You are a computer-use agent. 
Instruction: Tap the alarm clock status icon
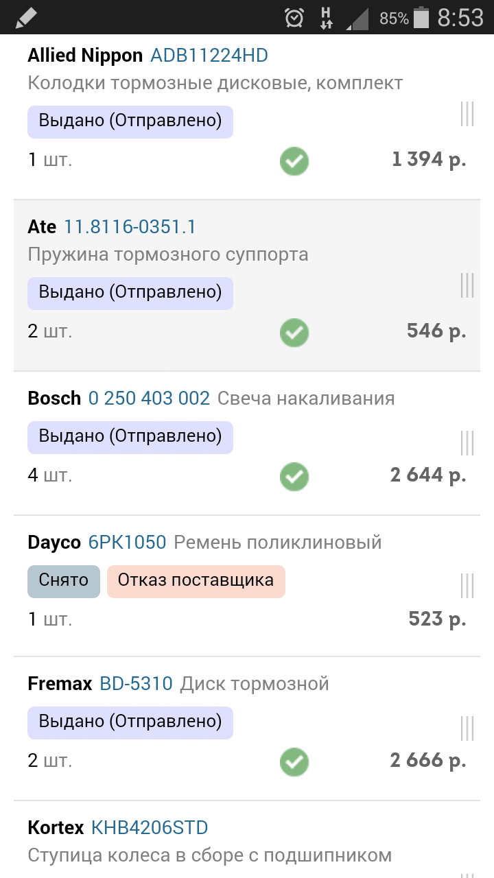(x=294, y=18)
